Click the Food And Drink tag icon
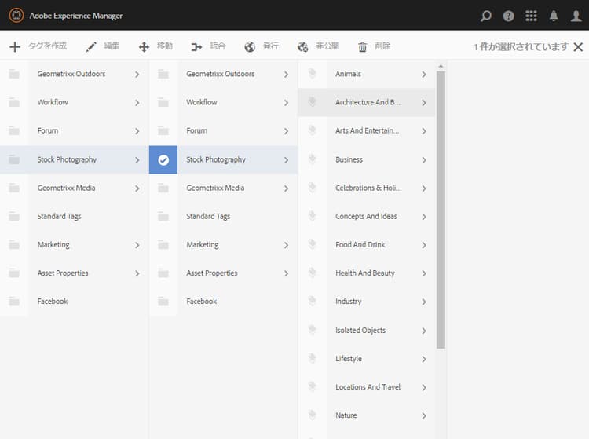This screenshot has width=589, height=439. (312, 243)
